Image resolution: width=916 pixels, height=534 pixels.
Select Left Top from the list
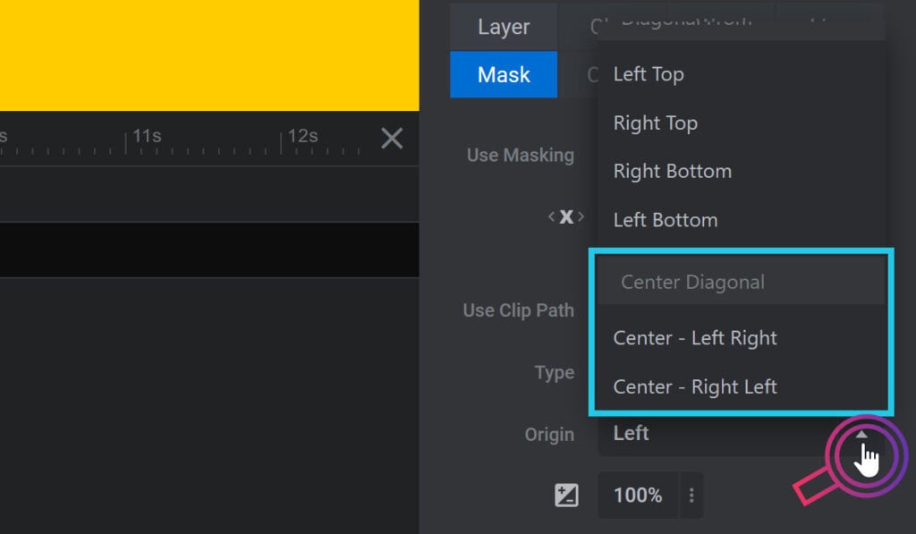pos(649,74)
